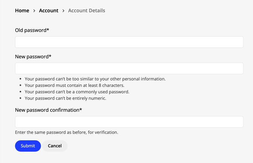The width and height of the screenshot is (253, 163).
Task: Click the hint about similar personal information
Action: point(95,79)
